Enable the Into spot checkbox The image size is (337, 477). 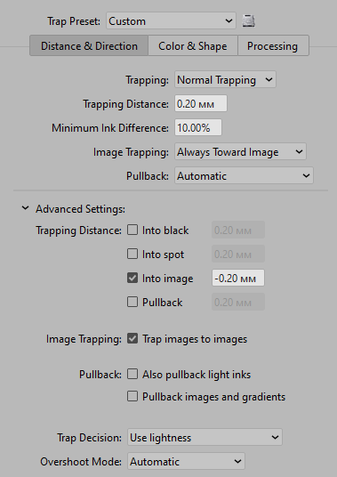(132, 254)
